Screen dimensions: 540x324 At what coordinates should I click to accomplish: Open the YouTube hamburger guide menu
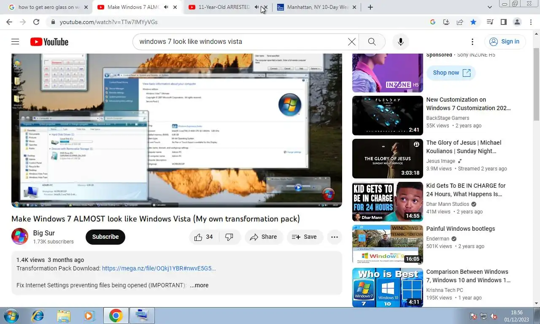click(x=15, y=41)
